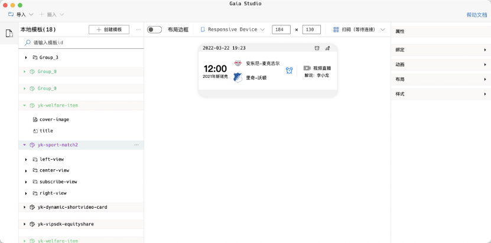Viewport: 491px width, 243px height.
Task: Click the width field showing 184
Action: point(281,29)
